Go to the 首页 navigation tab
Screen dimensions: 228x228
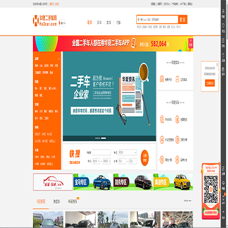(90, 23)
